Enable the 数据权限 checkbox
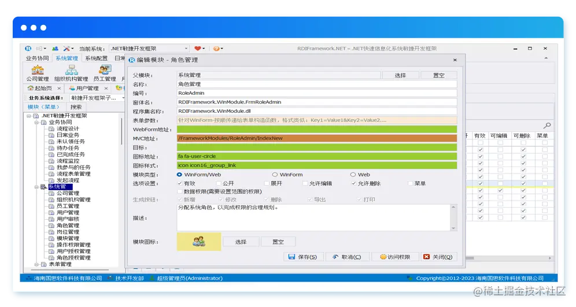 [x=180, y=191]
